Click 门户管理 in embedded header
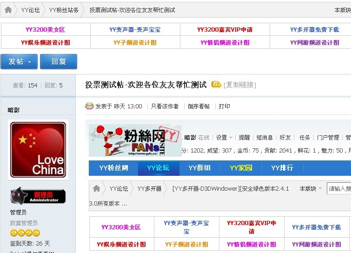This screenshot has width=351, height=253. [328, 138]
